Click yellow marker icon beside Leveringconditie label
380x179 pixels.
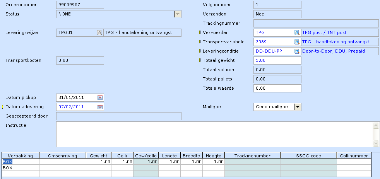click(200, 51)
